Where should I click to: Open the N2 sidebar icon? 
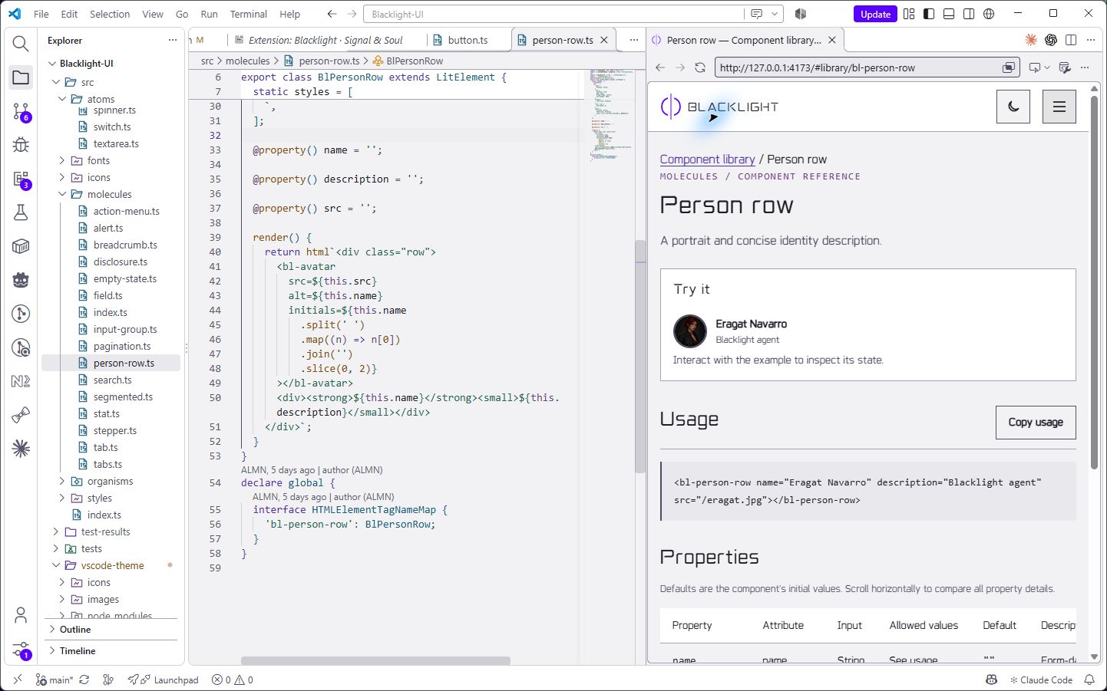pyautogui.click(x=21, y=381)
